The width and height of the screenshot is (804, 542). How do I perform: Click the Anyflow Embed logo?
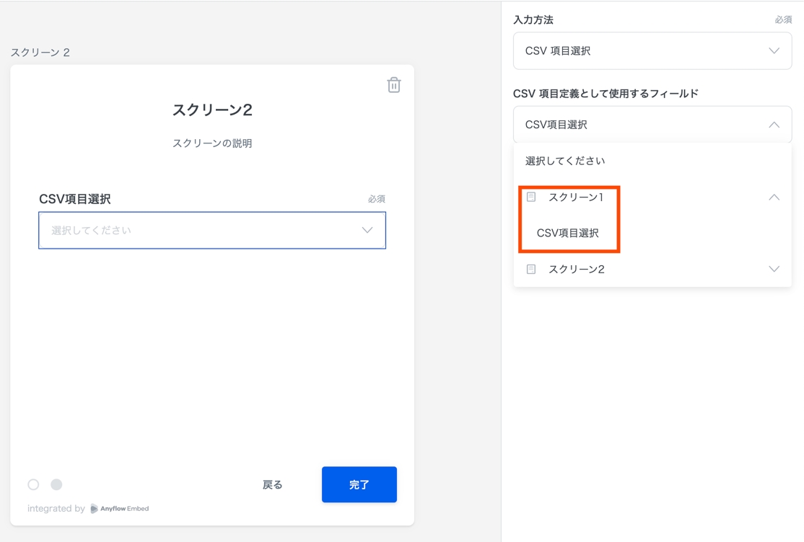pos(119,508)
